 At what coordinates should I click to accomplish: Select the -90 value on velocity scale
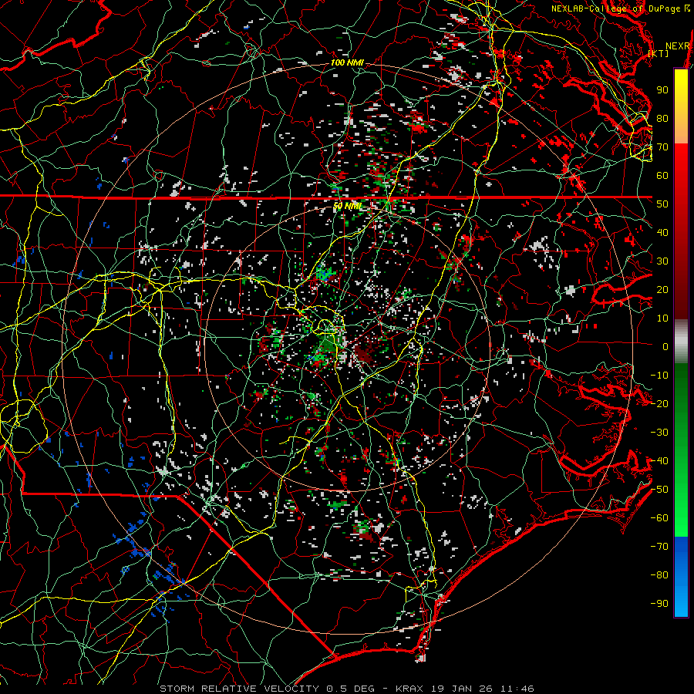659,604
